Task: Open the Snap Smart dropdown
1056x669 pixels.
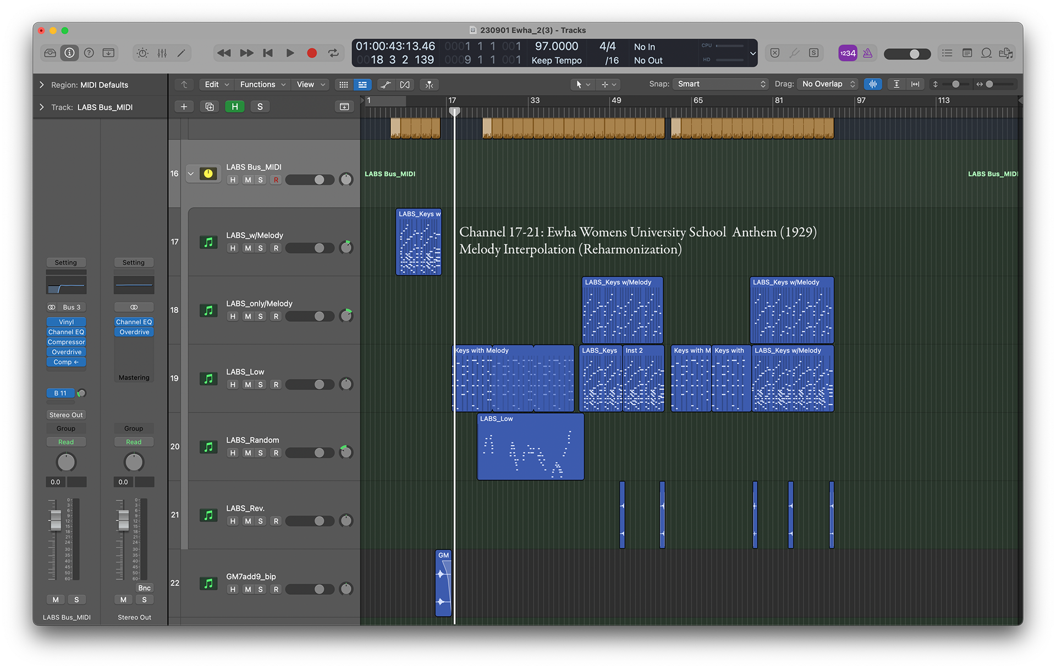Action: 721,84
